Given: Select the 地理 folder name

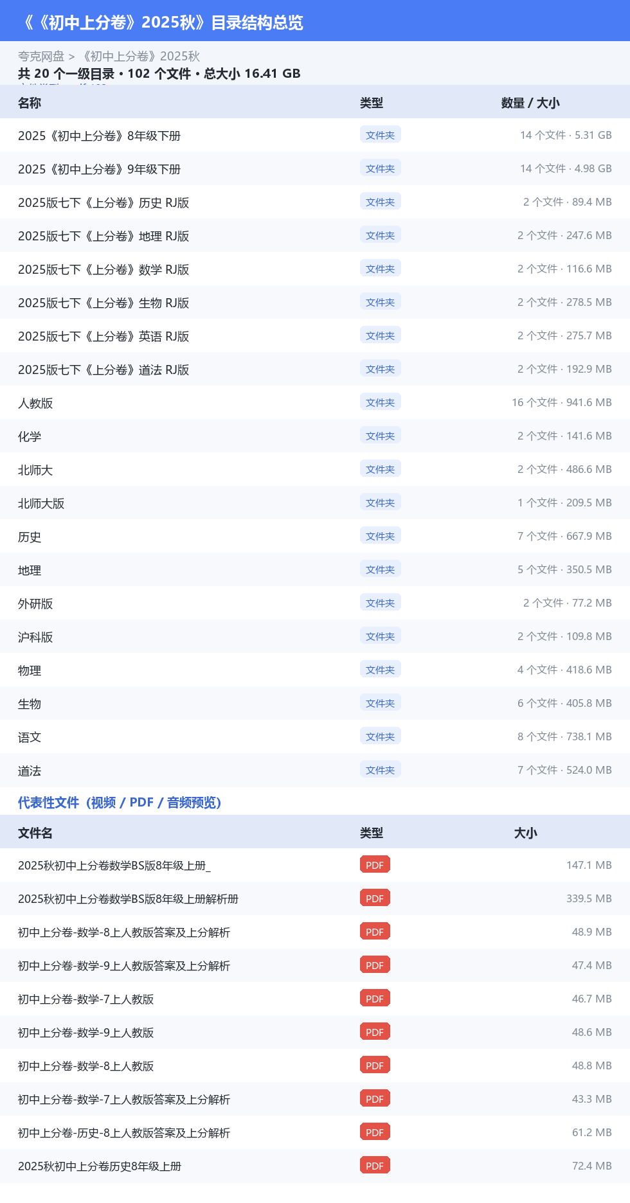Looking at the screenshot, I should click(30, 570).
